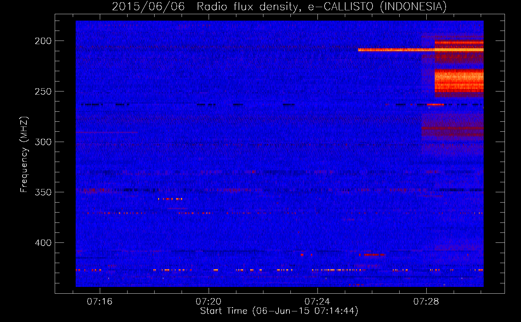Click the dotted orange line near 427 MHz
521x322 pixels.
279,270
